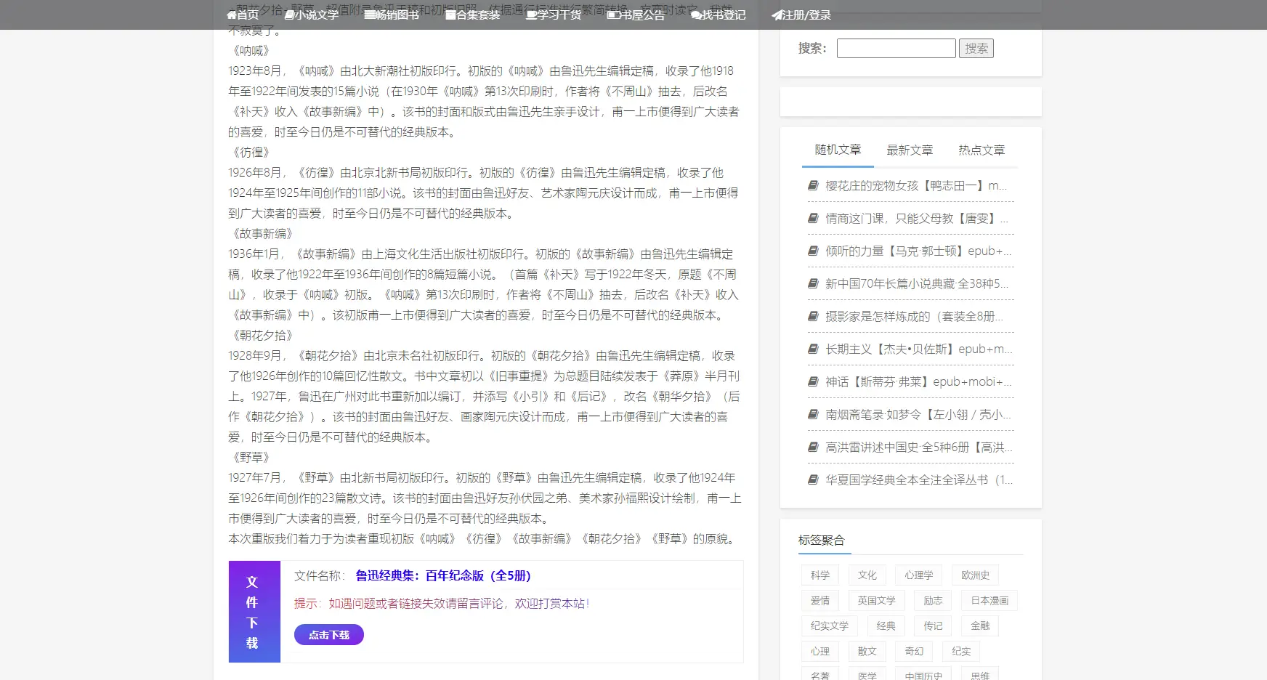
Task: Switch to the 热点文章 tab
Action: click(981, 150)
